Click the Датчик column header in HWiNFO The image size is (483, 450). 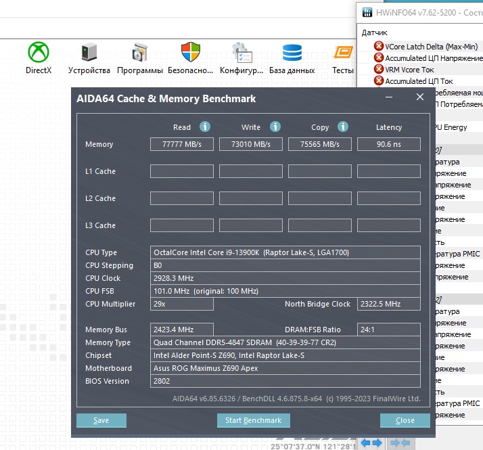point(374,32)
